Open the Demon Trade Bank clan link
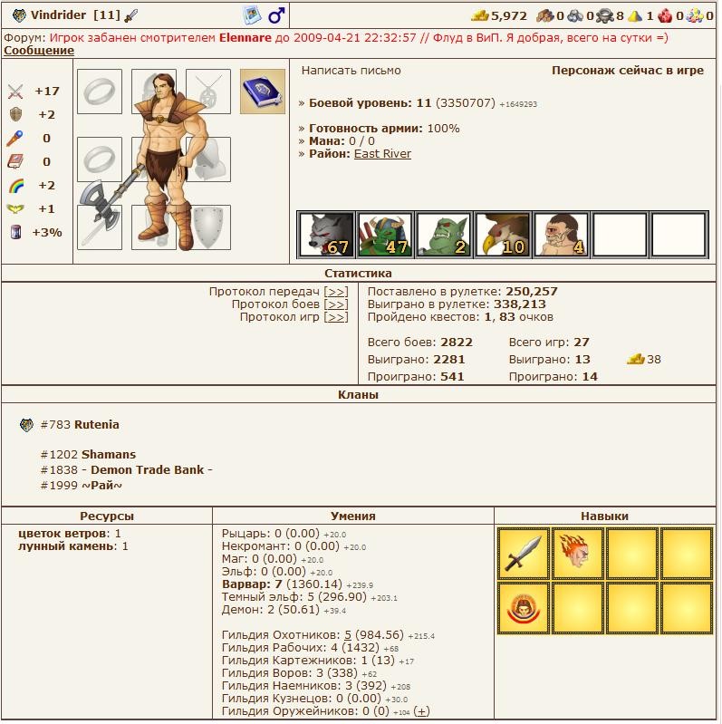The width and height of the screenshot is (722, 724). 146,470
